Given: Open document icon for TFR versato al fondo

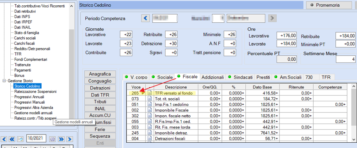Looking at the screenshot, I should click(x=150, y=93).
